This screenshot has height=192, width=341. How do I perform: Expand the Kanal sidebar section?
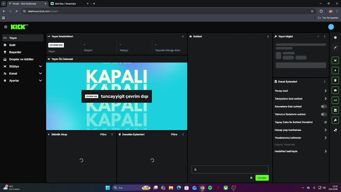pos(23,73)
